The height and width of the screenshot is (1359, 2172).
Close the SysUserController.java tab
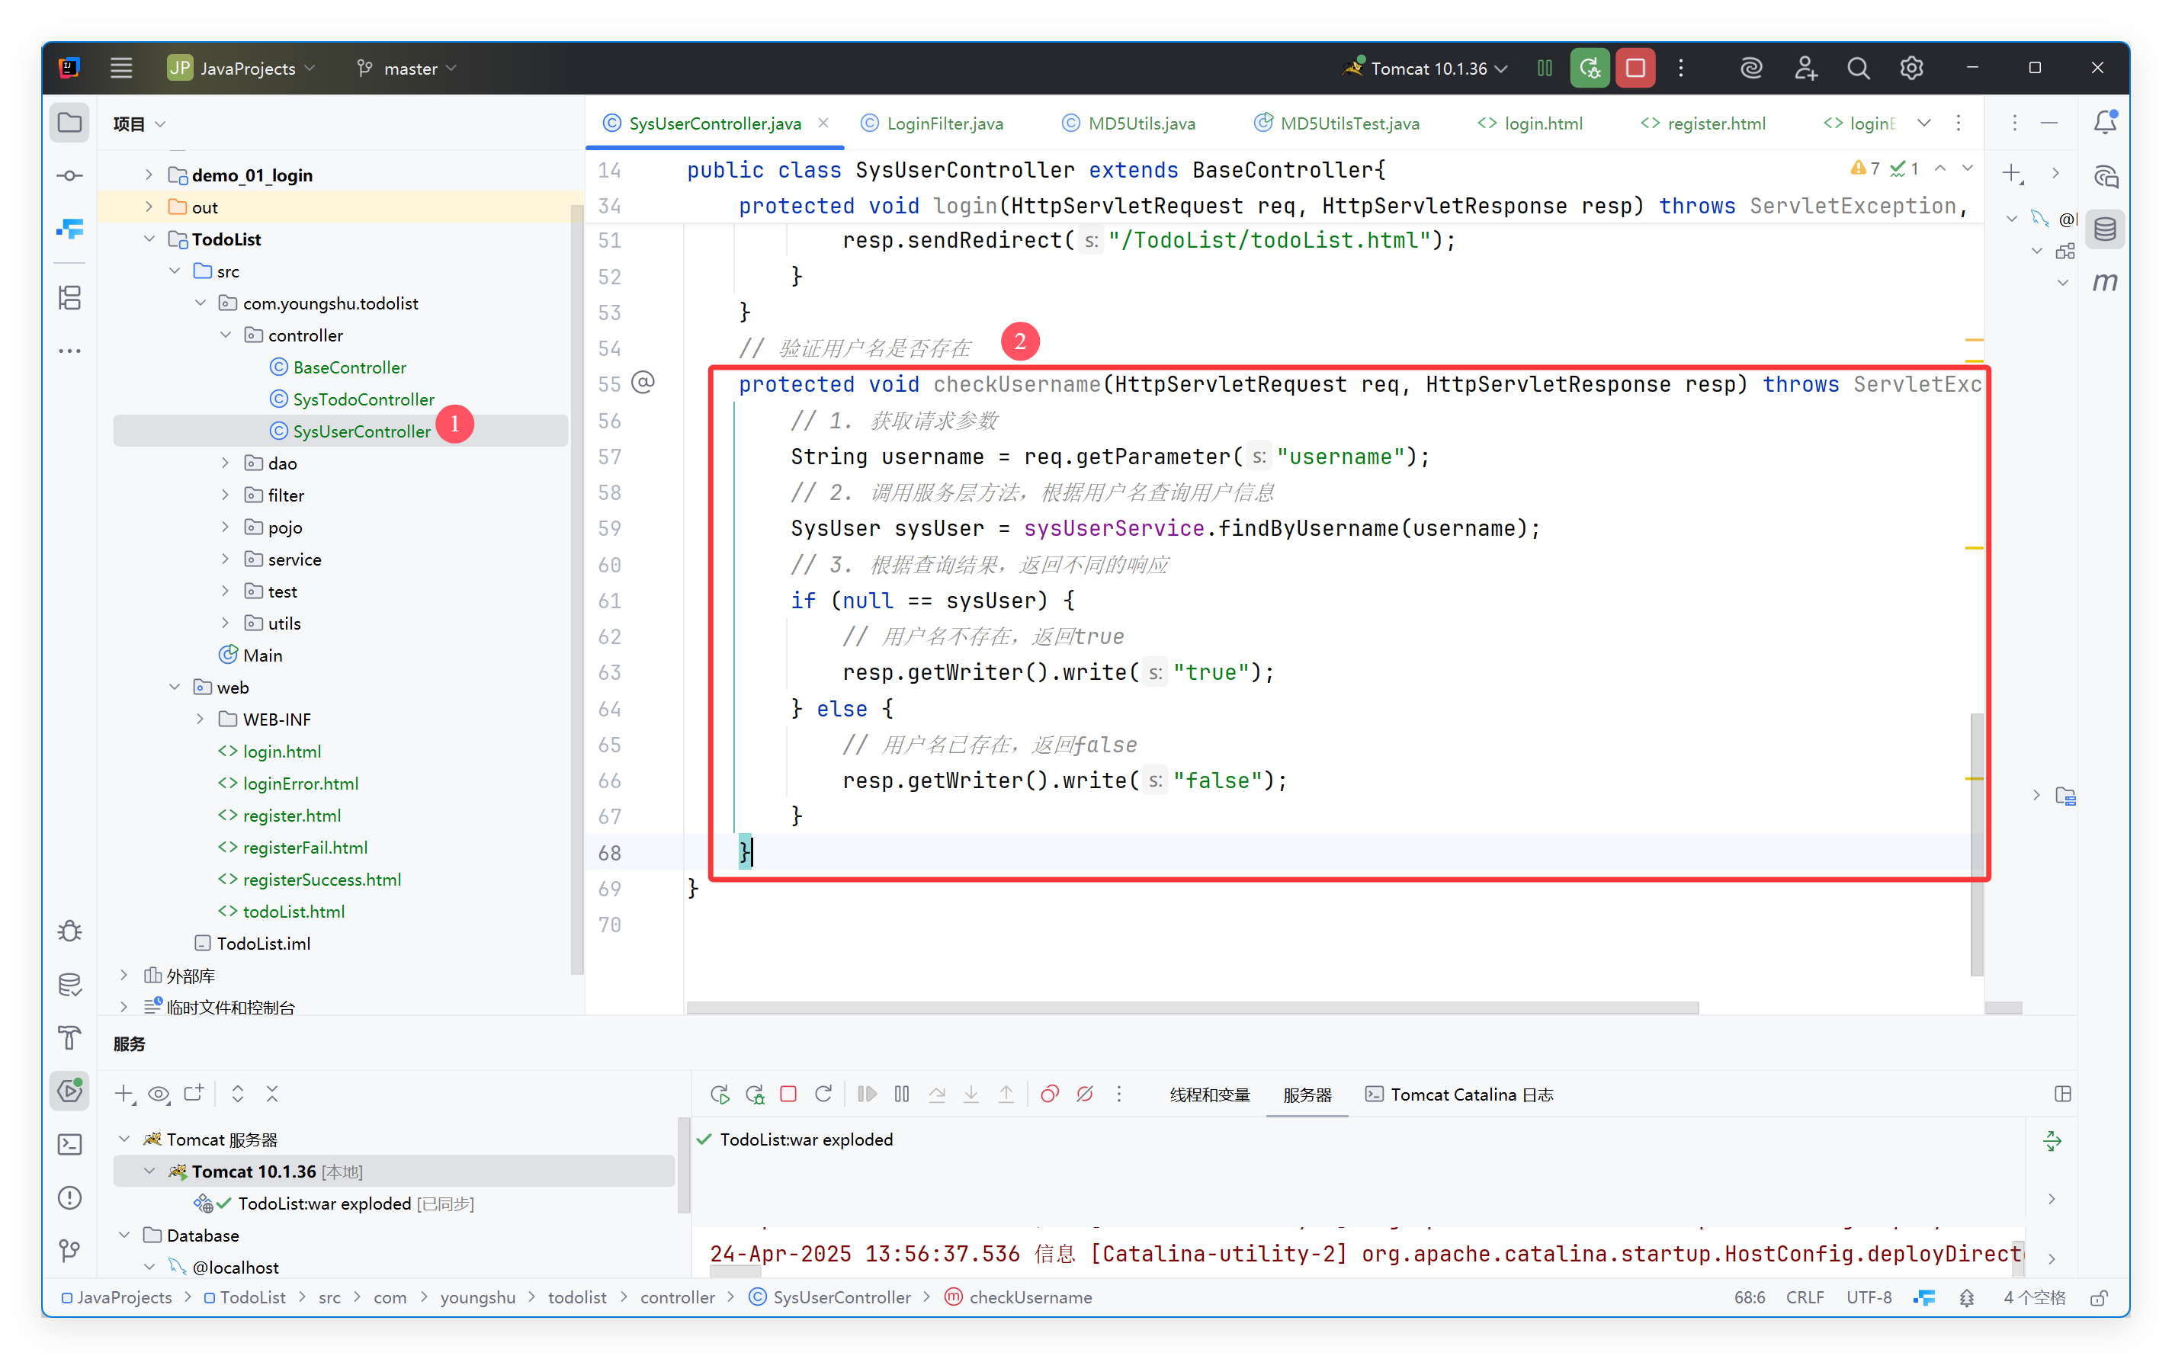click(x=823, y=123)
